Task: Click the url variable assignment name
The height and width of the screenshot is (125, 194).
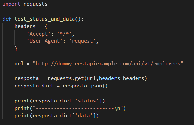Action: click(19, 64)
